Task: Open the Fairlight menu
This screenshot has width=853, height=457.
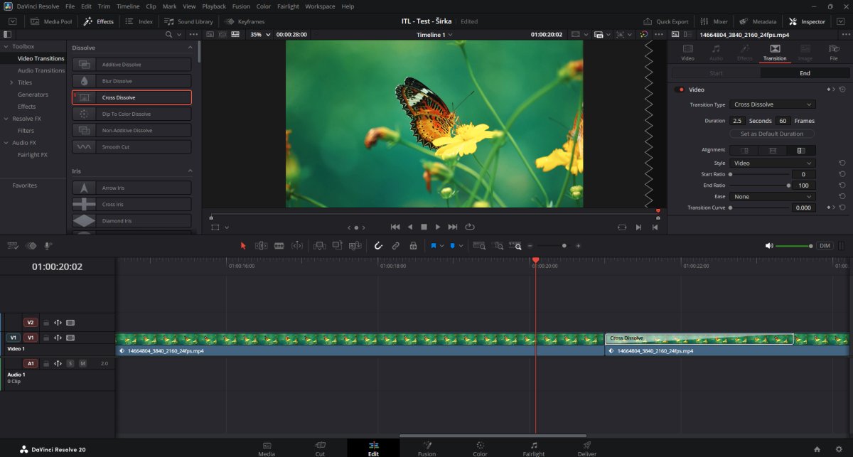Action: [x=288, y=6]
